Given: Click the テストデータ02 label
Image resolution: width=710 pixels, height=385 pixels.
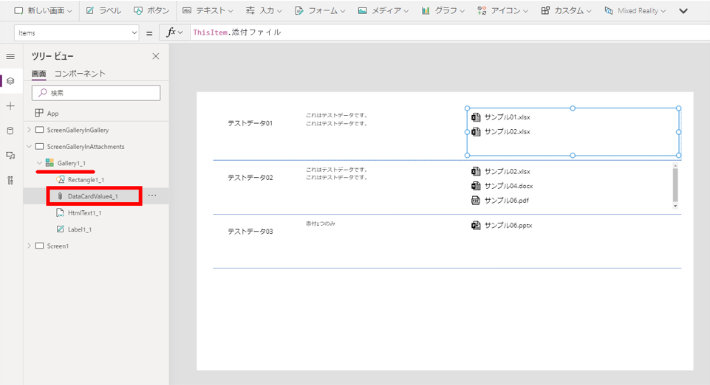Looking at the screenshot, I should (250, 178).
